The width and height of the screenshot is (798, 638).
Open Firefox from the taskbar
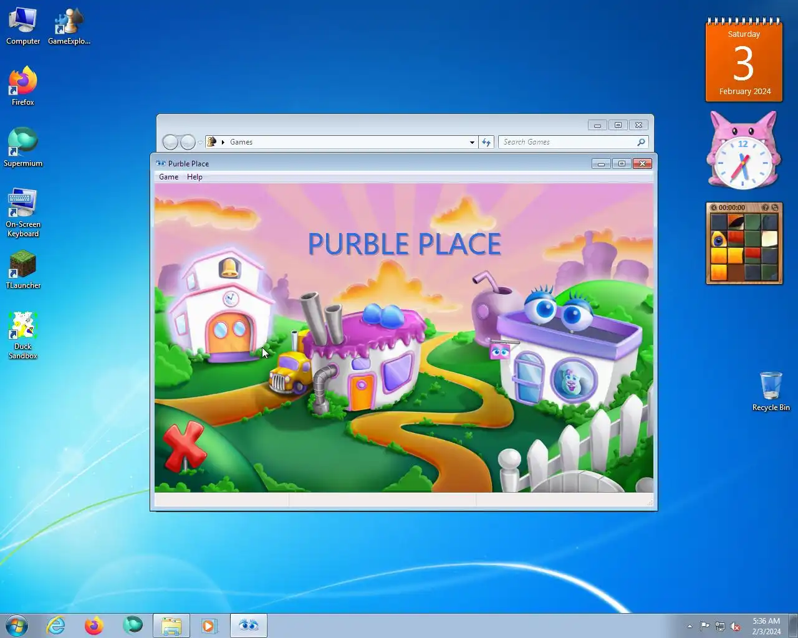click(x=94, y=626)
